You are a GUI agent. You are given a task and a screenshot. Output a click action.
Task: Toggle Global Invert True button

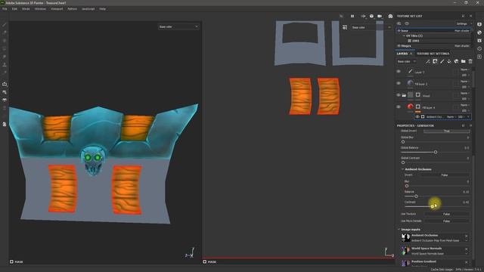click(x=447, y=131)
